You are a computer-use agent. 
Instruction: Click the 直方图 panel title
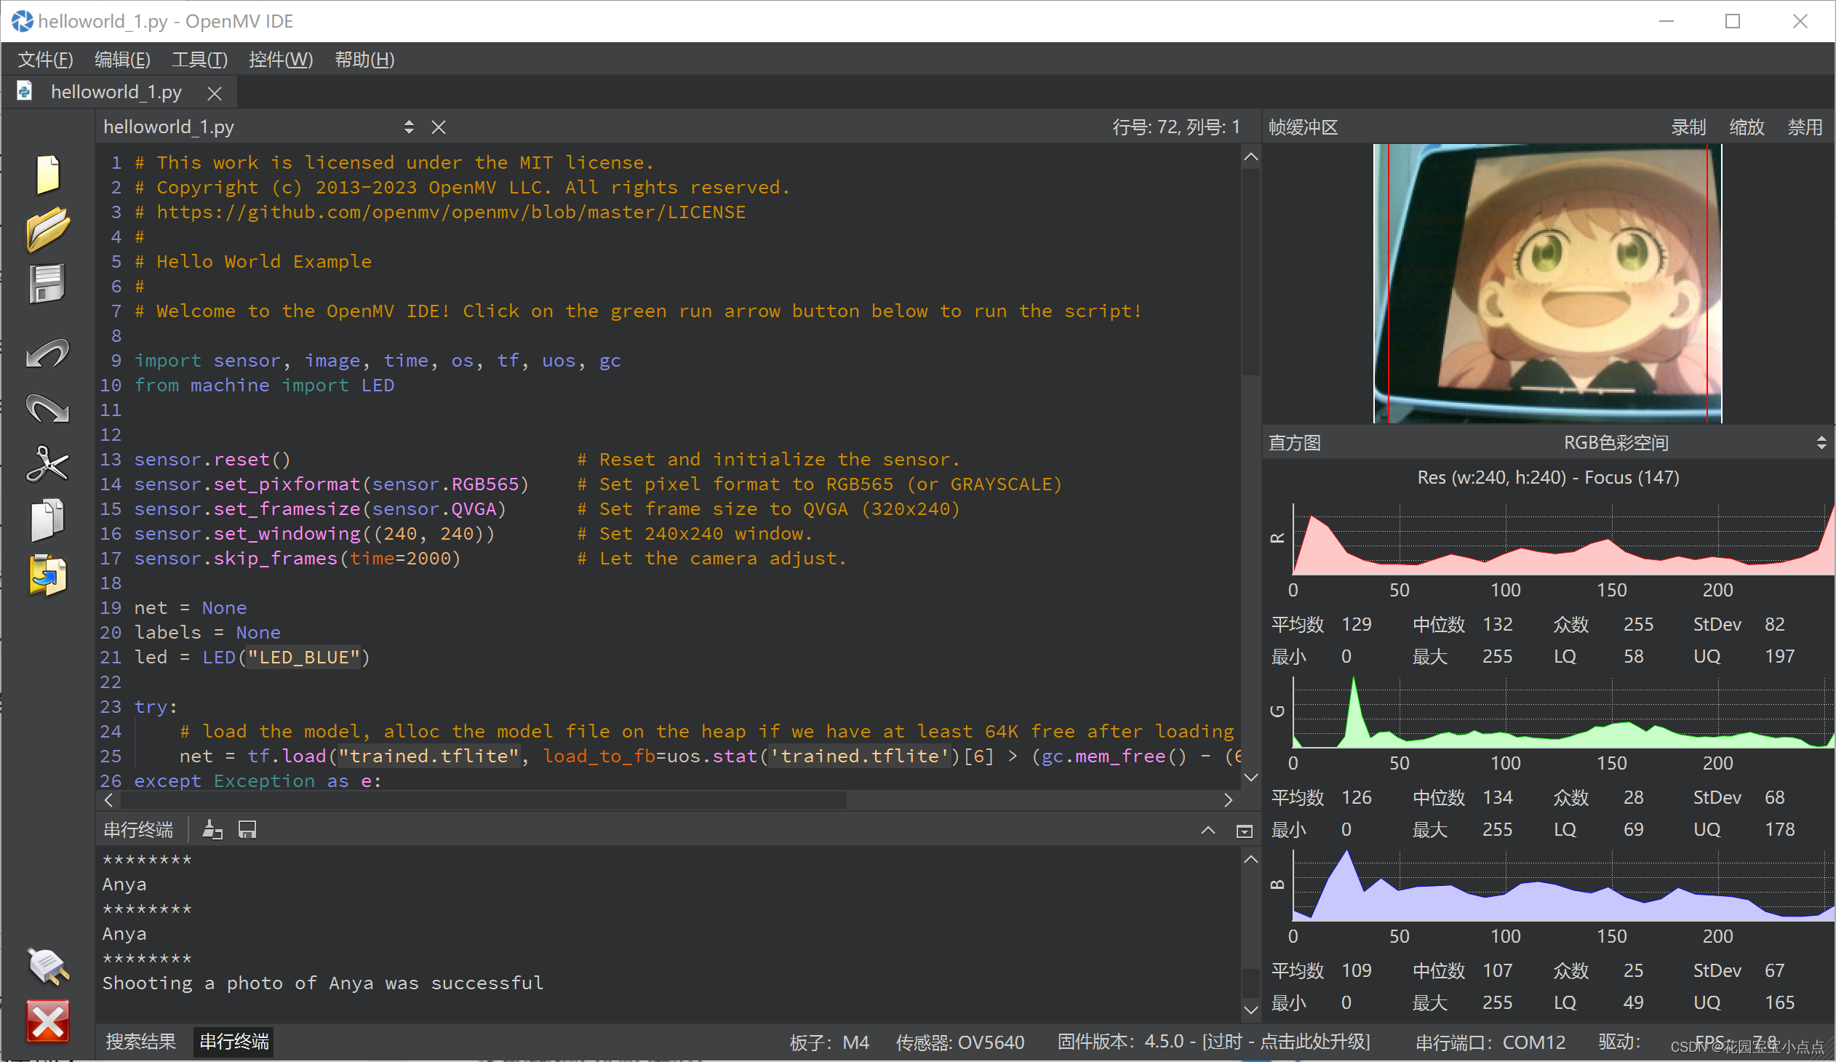coord(1294,443)
